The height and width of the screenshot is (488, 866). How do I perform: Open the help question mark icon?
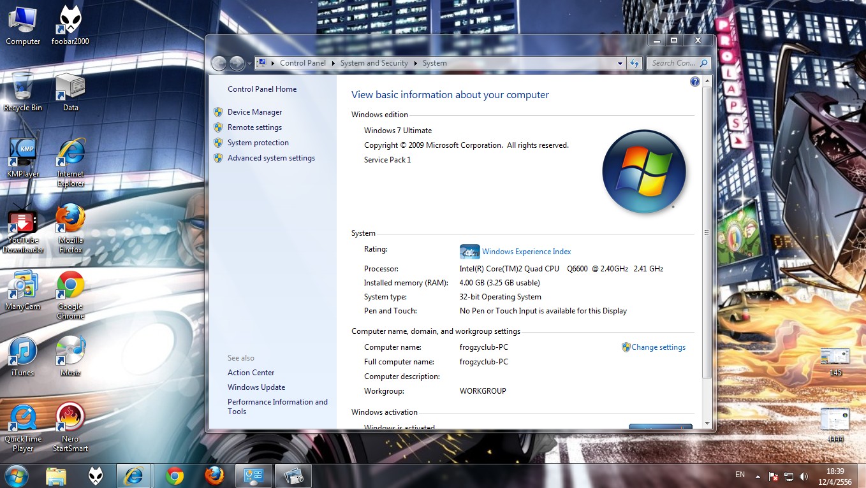[x=695, y=82]
